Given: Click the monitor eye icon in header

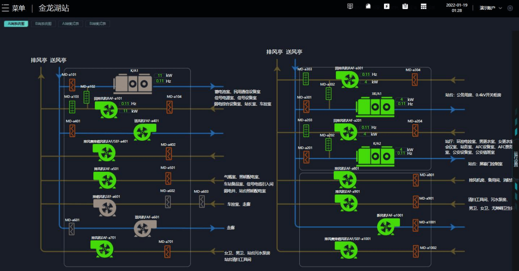Looking at the screenshot, I should 350,7.
